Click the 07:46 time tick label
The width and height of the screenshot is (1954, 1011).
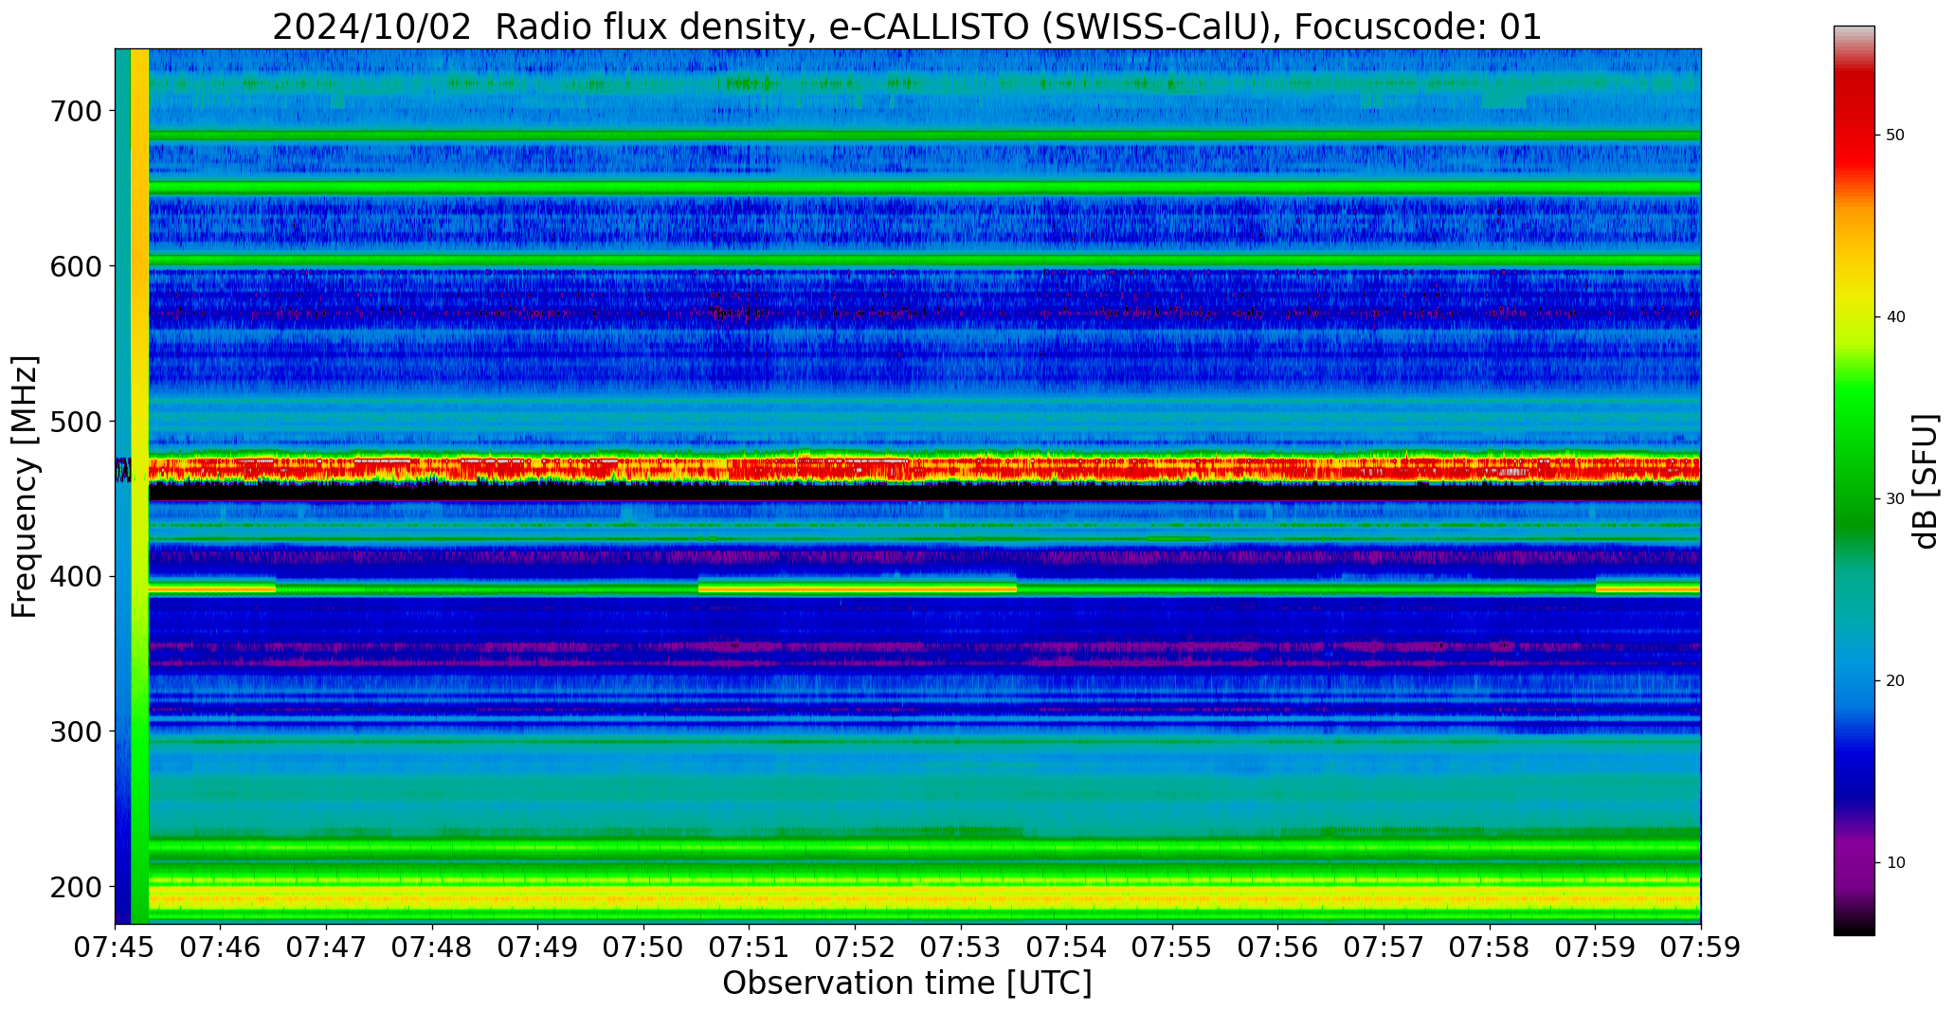point(221,948)
